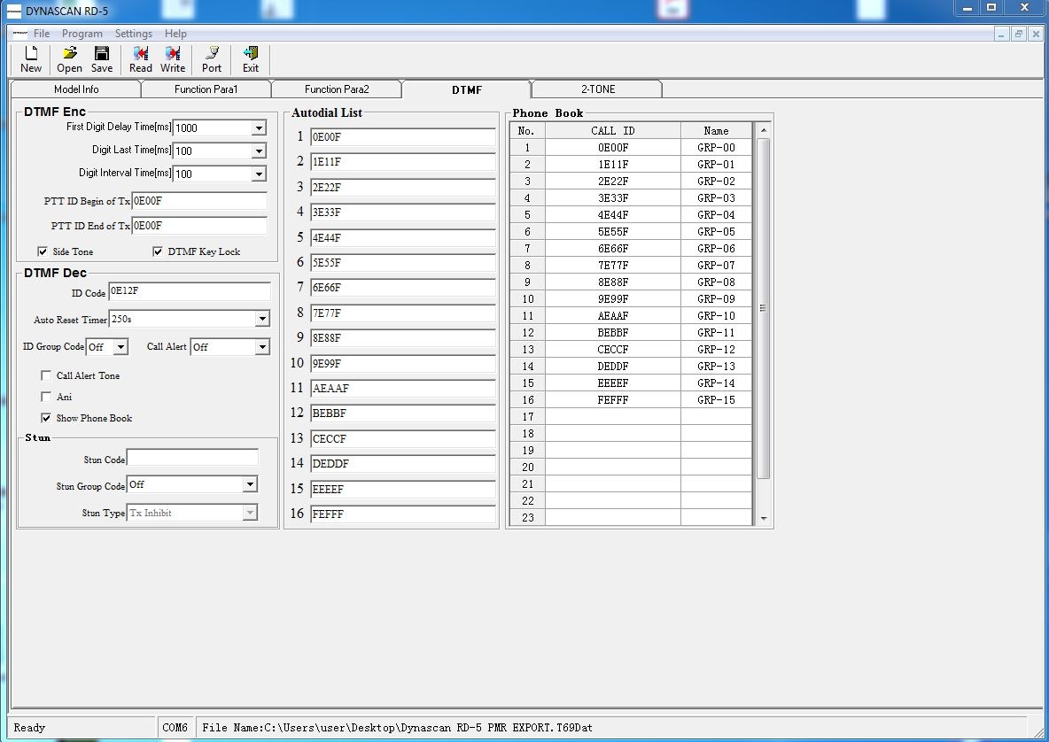
Task: Click the PTT ID End of Tx field
Action: tap(199, 226)
